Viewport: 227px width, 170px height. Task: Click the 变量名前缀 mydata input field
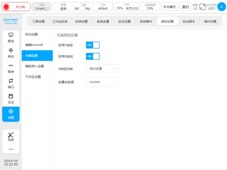coord(102,82)
